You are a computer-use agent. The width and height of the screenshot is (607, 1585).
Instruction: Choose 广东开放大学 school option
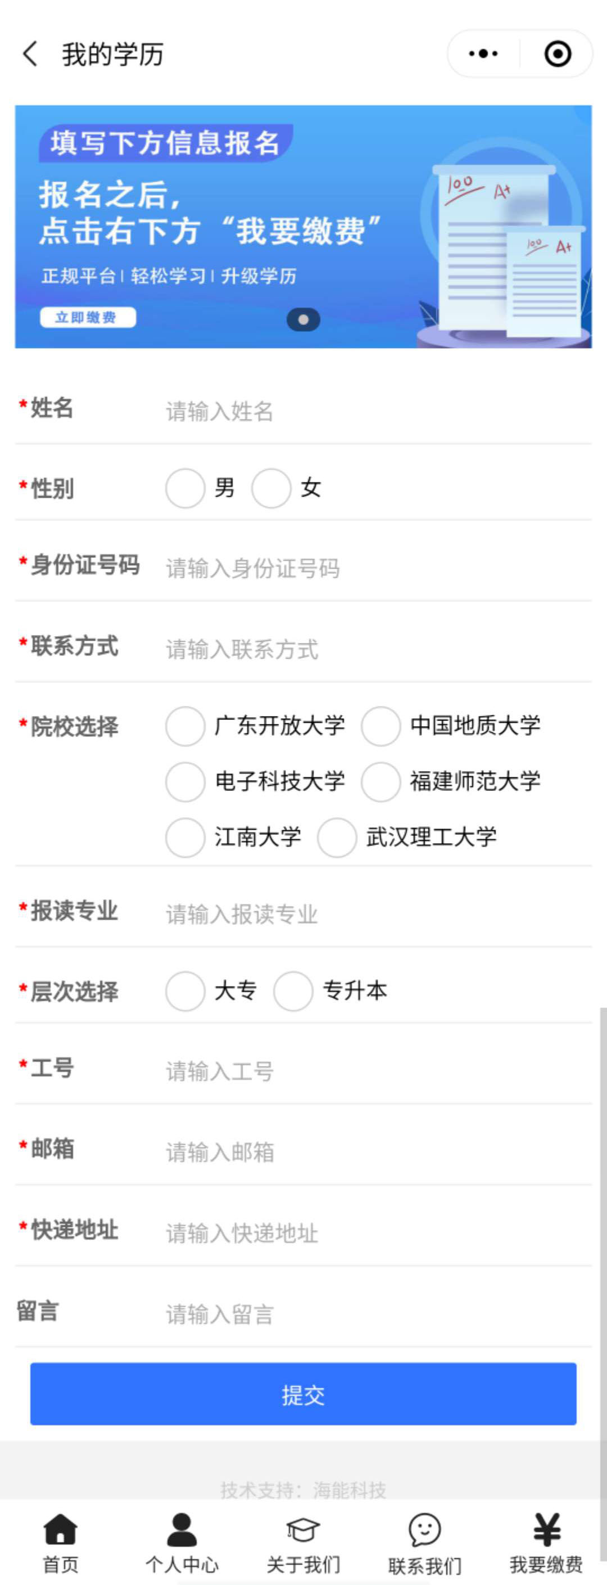(x=184, y=726)
